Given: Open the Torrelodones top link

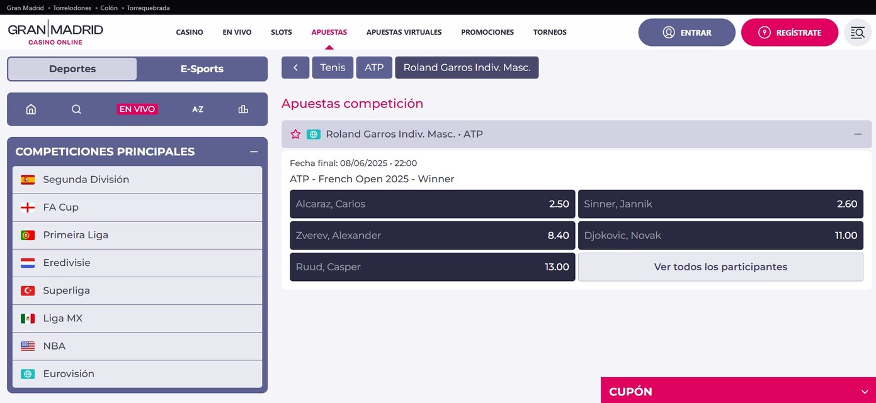Looking at the screenshot, I should [x=72, y=8].
